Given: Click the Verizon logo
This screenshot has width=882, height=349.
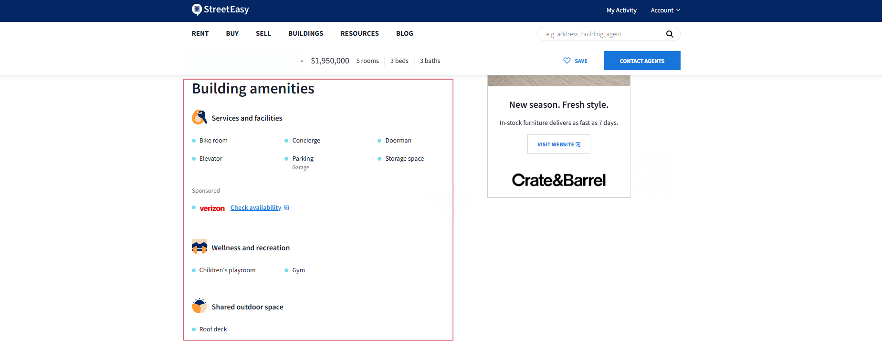Looking at the screenshot, I should coord(212,208).
